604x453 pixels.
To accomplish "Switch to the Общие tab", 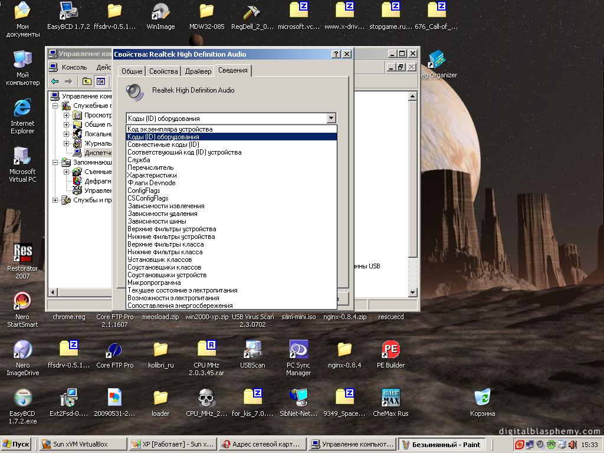I will pos(132,71).
